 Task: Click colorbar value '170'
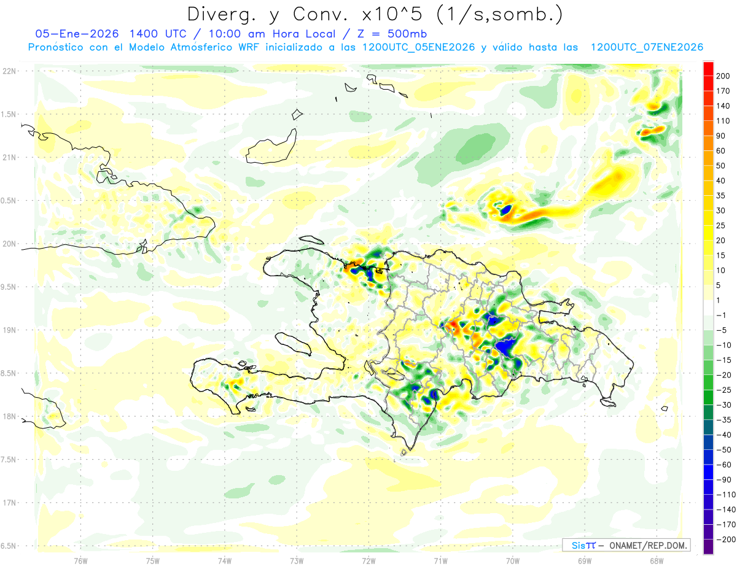pos(723,91)
